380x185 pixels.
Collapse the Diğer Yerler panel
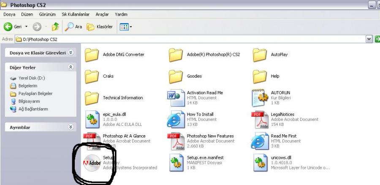[71, 67]
